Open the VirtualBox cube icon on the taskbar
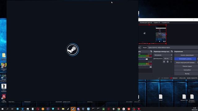198x111 pixels. point(83,109)
